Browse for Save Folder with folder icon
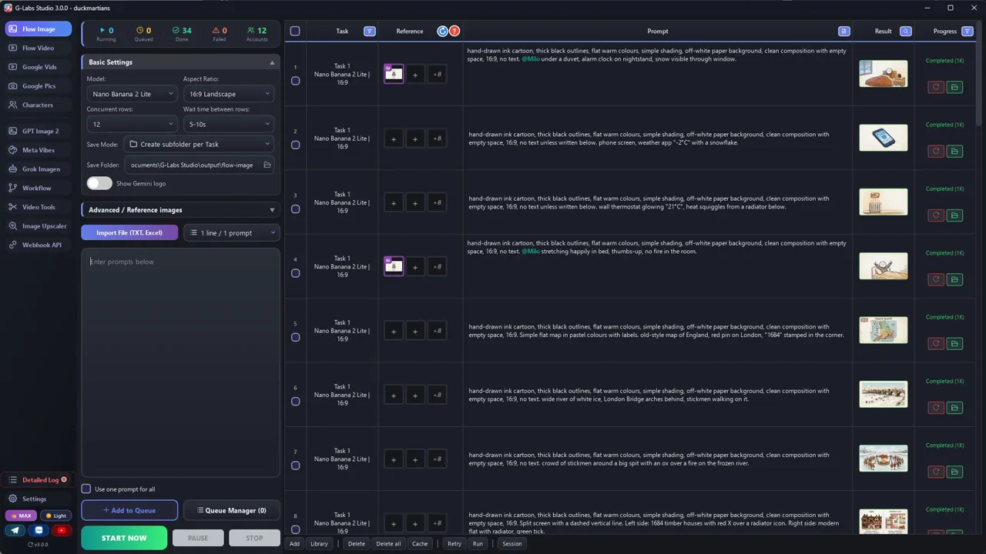 click(267, 165)
